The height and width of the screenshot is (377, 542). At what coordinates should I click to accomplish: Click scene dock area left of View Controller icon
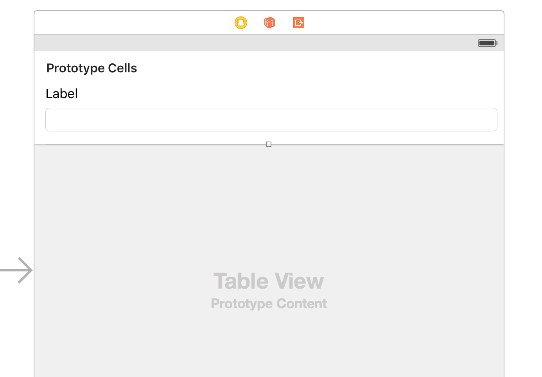133,23
